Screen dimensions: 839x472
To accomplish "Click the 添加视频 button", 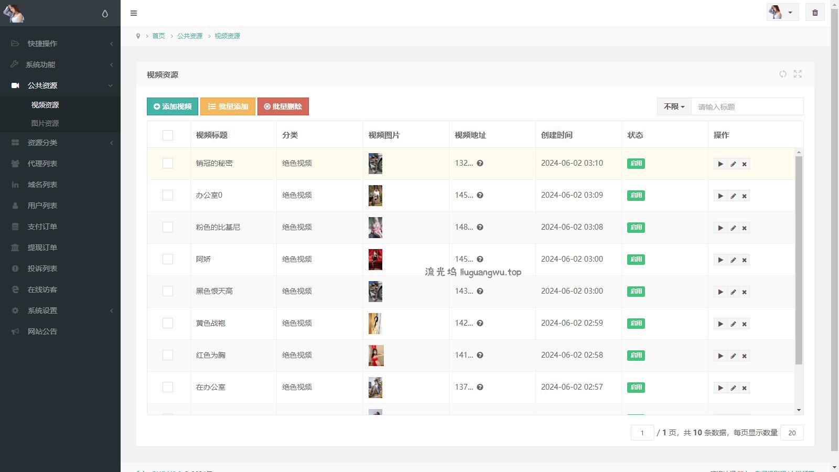I will tap(173, 106).
